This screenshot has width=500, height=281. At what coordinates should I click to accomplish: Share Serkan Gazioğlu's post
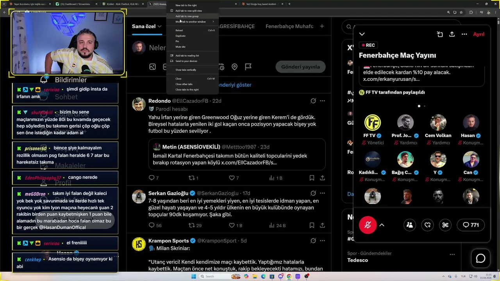(x=322, y=226)
